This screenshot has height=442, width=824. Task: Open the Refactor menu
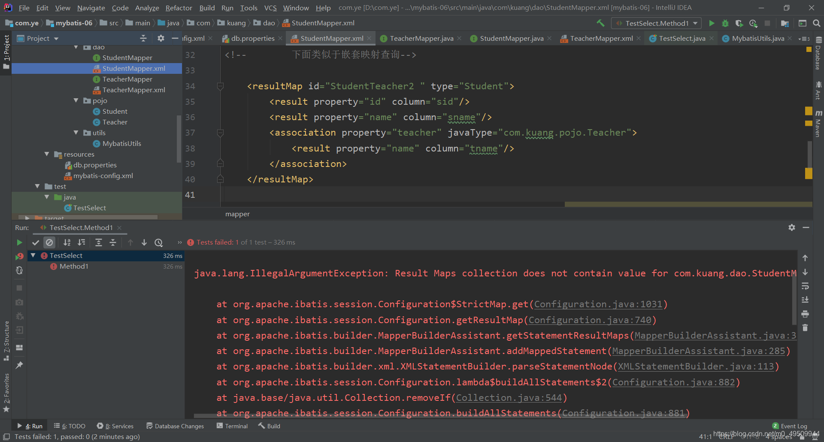click(179, 8)
